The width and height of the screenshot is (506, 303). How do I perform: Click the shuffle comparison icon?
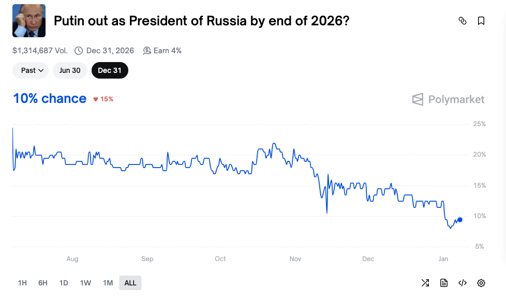(x=425, y=283)
